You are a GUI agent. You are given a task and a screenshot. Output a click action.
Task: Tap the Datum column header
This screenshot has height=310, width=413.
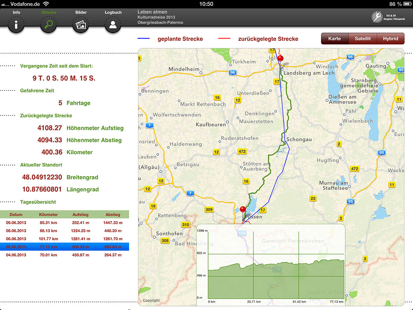[16, 214]
